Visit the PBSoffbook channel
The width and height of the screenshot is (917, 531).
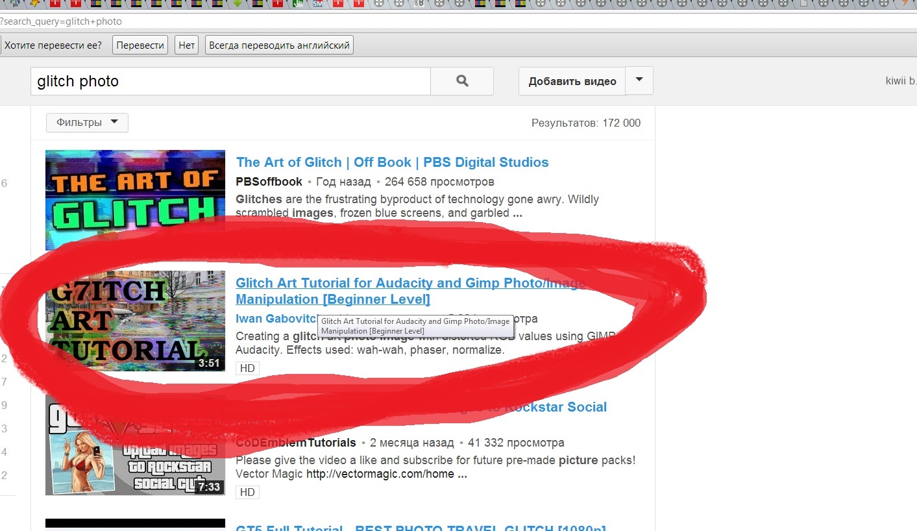coord(269,182)
